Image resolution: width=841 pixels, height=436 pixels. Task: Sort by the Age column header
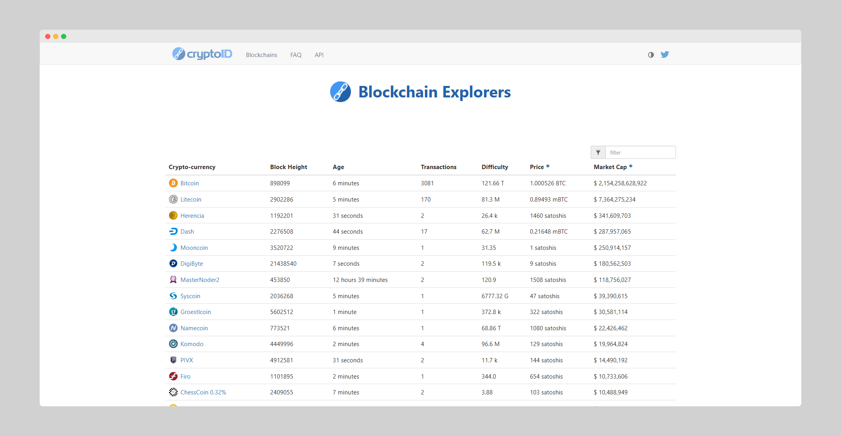(x=338, y=167)
